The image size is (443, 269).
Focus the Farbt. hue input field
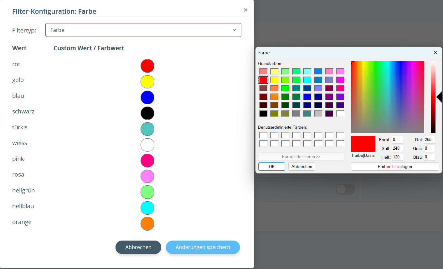click(x=398, y=140)
